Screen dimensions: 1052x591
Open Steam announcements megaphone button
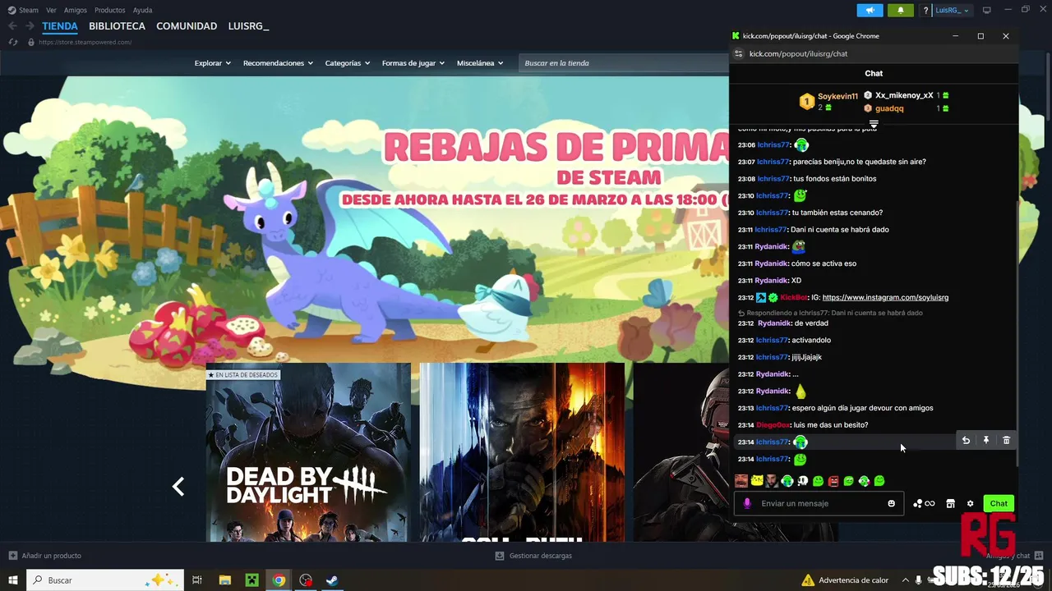click(870, 10)
